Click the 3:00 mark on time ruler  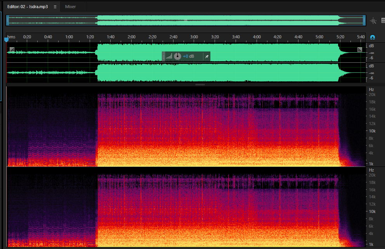click(194, 37)
